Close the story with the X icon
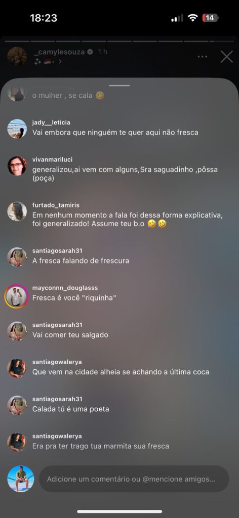Screen dimensions: 239x518 [x=227, y=57]
